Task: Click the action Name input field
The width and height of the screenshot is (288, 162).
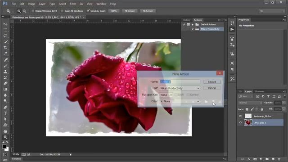Action: coord(180,82)
